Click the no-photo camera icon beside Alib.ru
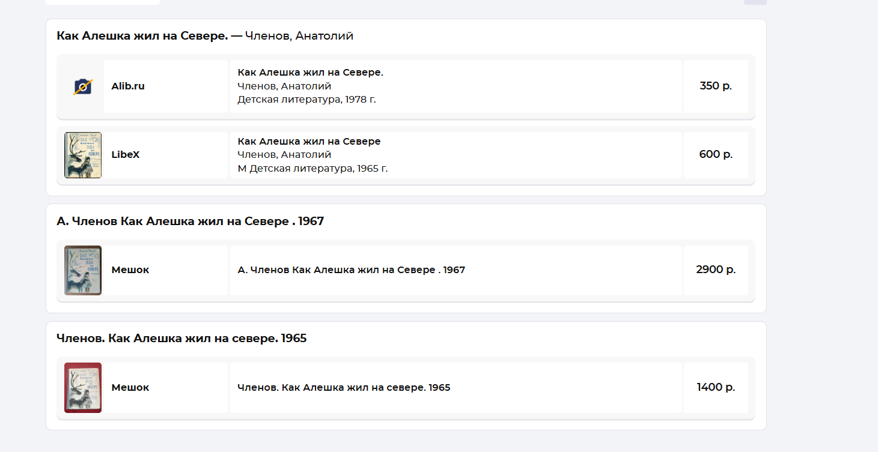Viewport: 878px width, 452px height. click(x=83, y=86)
